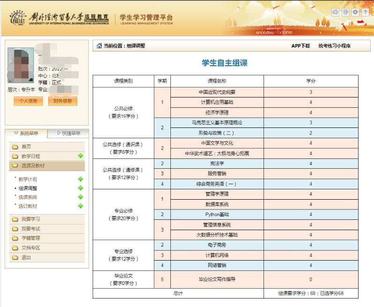Open 个人信息 button

coord(28,101)
